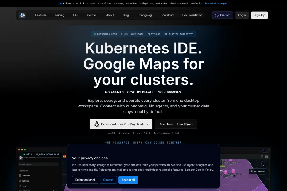
Task: Click the Sign Up button
Action: [259, 15]
